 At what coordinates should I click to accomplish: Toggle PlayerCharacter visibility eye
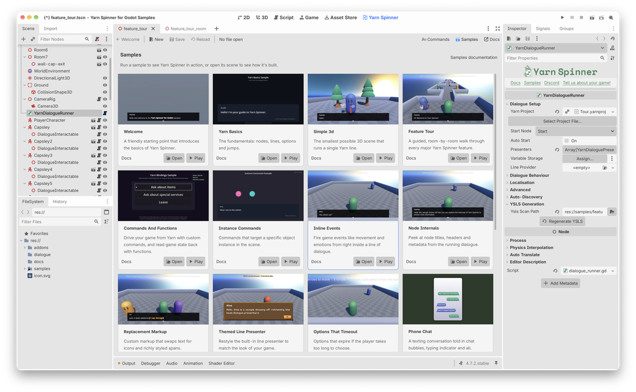click(105, 120)
